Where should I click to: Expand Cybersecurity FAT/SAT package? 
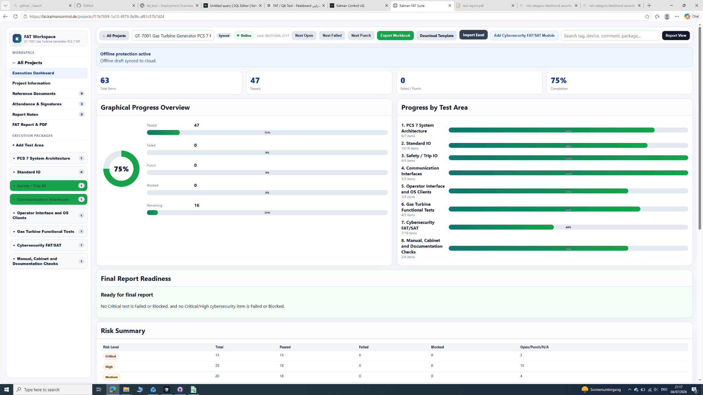pyautogui.click(x=48, y=245)
